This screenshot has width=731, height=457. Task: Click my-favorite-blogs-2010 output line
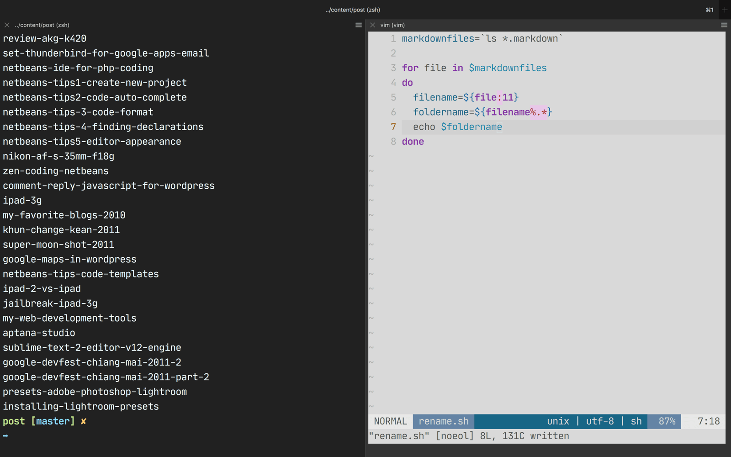click(64, 215)
